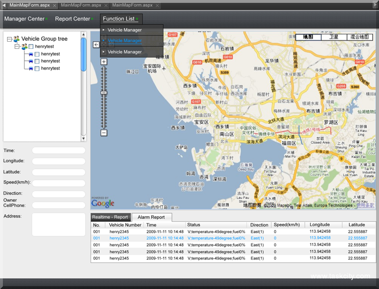Tick the henrytest group checkbox
Screen dimensions: 379x289
click(31, 46)
